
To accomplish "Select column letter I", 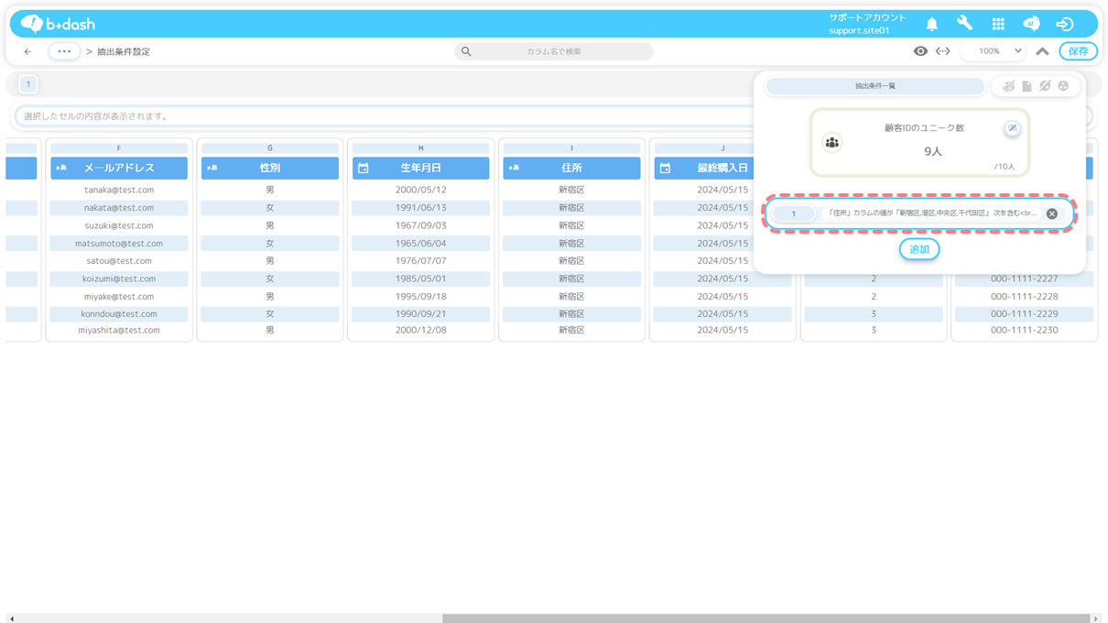I will pos(571,148).
